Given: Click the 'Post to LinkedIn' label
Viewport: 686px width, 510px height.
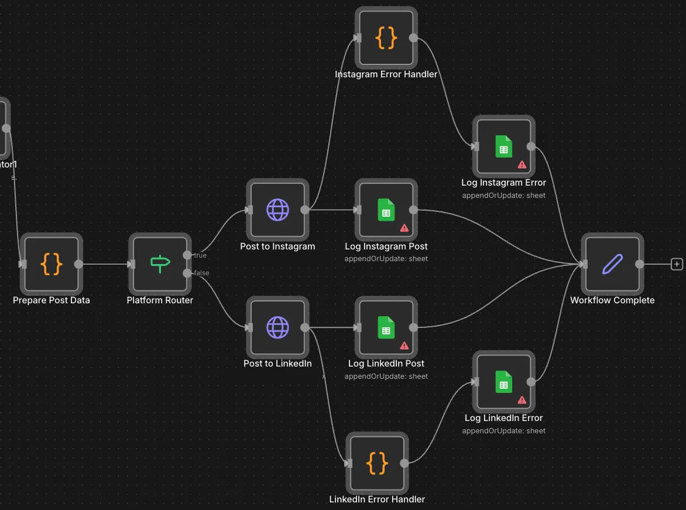Looking at the screenshot, I should pyautogui.click(x=277, y=364).
